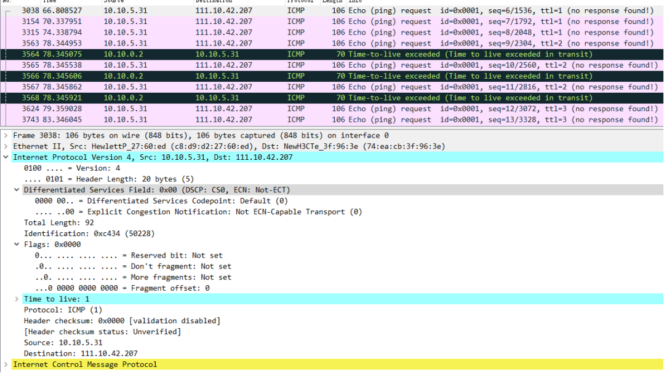Select the More fragments: Not set line
Screen dimensions: 664x373
click(x=133, y=277)
